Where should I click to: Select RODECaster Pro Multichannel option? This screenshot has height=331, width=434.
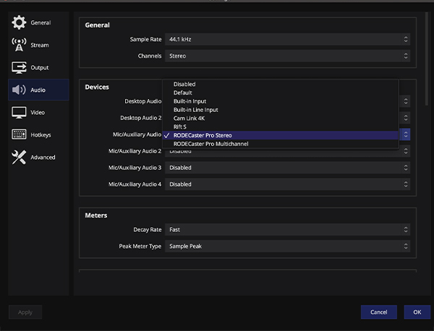pyautogui.click(x=281, y=144)
